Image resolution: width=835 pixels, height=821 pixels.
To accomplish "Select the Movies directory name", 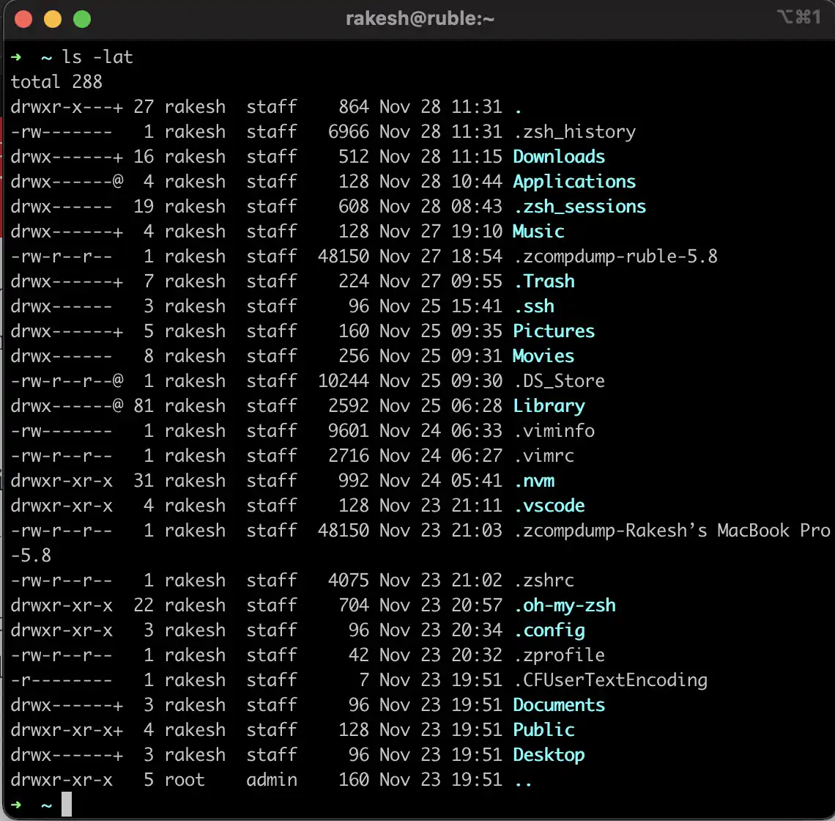I will click(x=543, y=356).
